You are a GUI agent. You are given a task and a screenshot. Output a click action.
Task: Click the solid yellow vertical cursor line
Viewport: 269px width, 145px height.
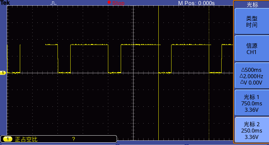point(158,73)
